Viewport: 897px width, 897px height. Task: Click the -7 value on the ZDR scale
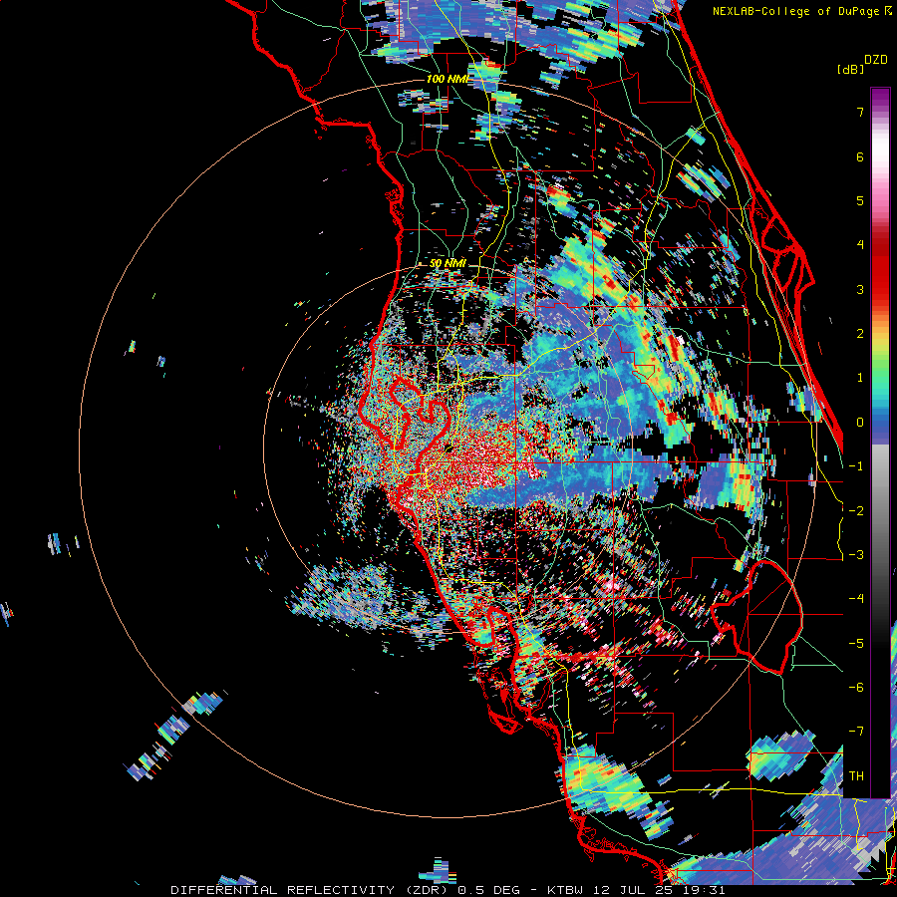(856, 732)
